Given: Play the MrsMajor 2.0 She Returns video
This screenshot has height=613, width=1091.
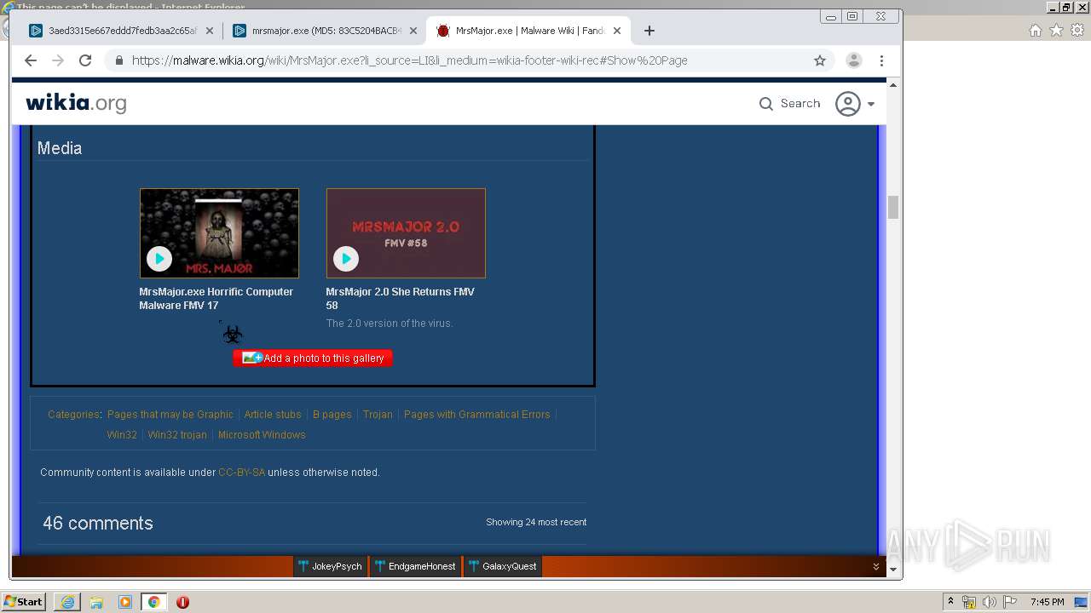Looking at the screenshot, I should pyautogui.click(x=346, y=259).
